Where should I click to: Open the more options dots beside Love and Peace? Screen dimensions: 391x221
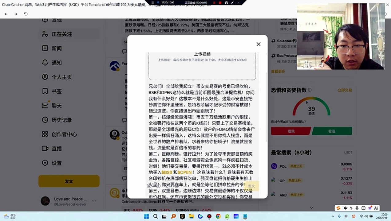pyautogui.click(x=94, y=201)
